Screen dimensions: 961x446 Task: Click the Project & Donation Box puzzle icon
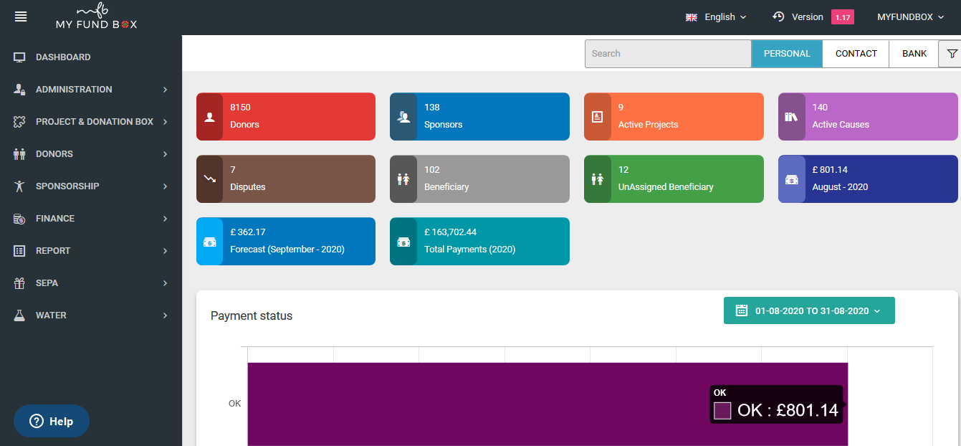click(19, 122)
